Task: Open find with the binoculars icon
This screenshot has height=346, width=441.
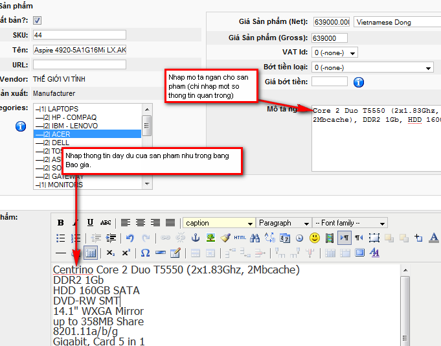Action: (x=254, y=238)
